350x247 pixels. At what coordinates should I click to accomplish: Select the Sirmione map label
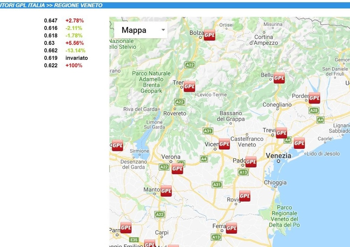[x=140, y=151]
